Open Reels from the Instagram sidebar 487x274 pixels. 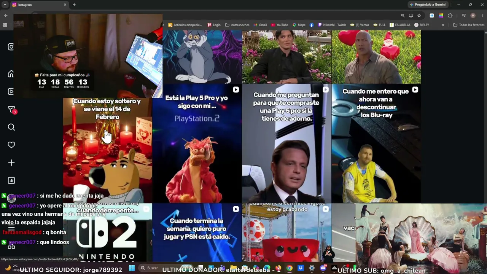point(11,92)
